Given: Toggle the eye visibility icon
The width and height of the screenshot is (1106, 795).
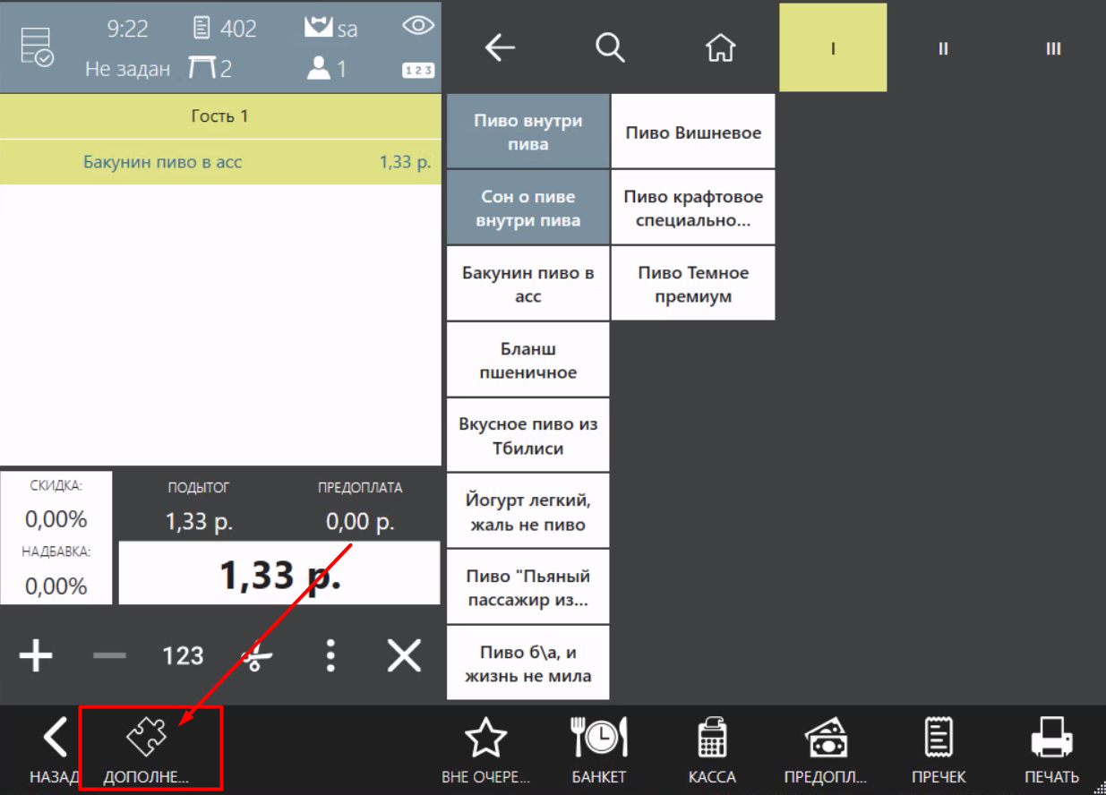Looking at the screenshot, I should [x=418, y=26].
